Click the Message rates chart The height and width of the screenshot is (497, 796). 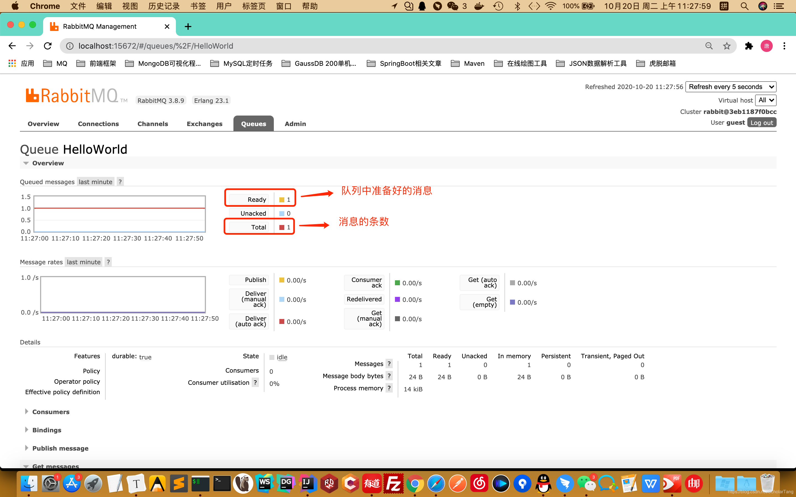(123, 294)
